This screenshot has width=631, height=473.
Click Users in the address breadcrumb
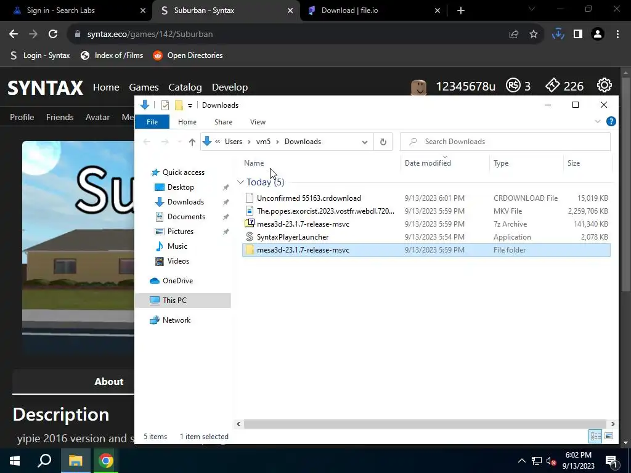pos(234,142)
